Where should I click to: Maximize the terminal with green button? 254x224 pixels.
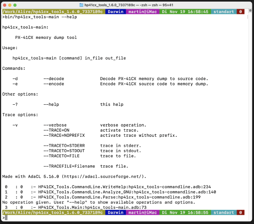[x=15, y=5]
